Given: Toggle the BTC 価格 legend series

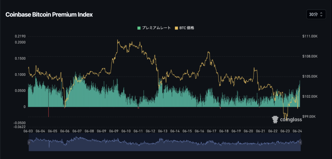Looking at the screenshot, I should coord(184,28).
